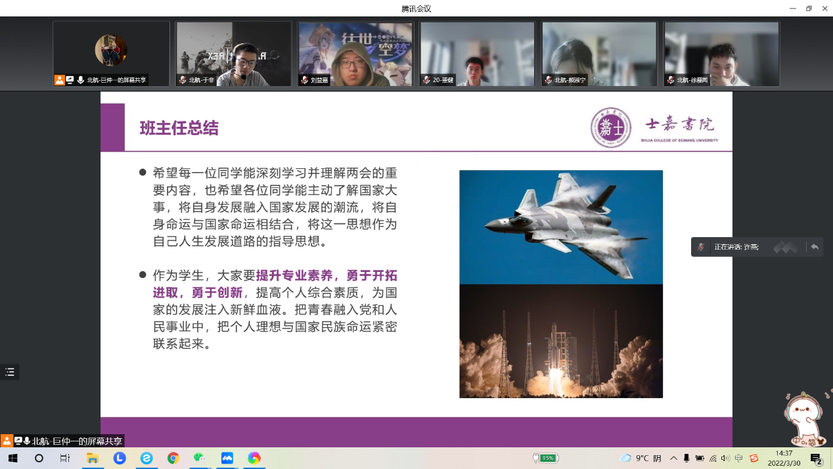The height and width of the screenshot is (469, 833).
Task: Click the bold purple 提升专业素养 text
Action: [x=296, y=275]
